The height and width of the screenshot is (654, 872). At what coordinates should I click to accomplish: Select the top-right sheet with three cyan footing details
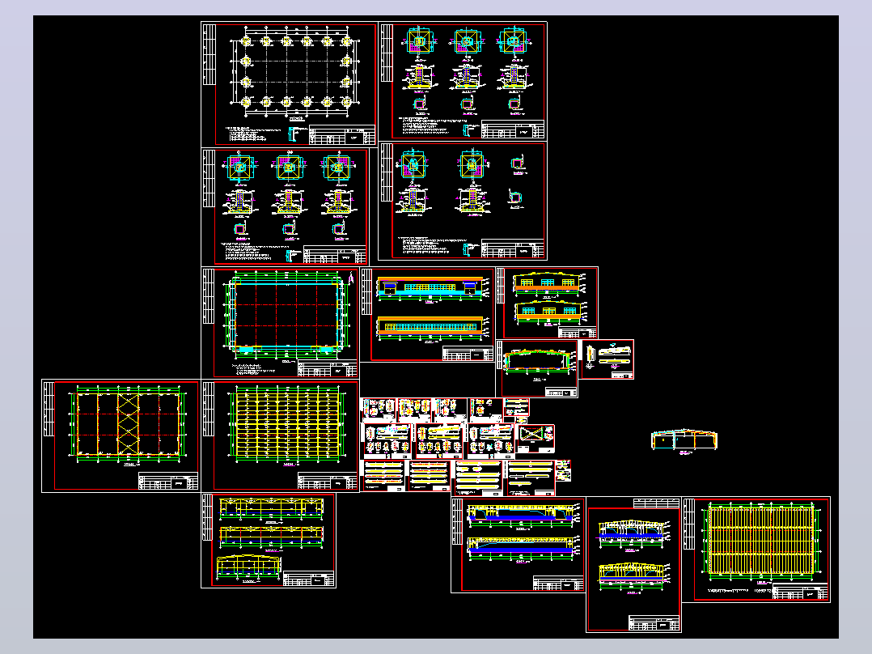coord(464,81)
